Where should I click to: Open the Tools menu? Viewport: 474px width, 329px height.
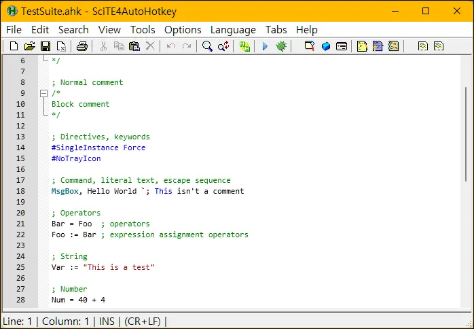[143, 30]
